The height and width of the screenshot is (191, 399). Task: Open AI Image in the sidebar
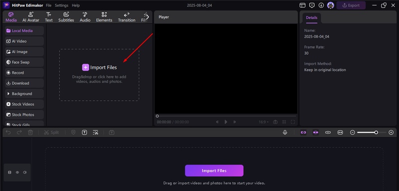coord(24,52)
